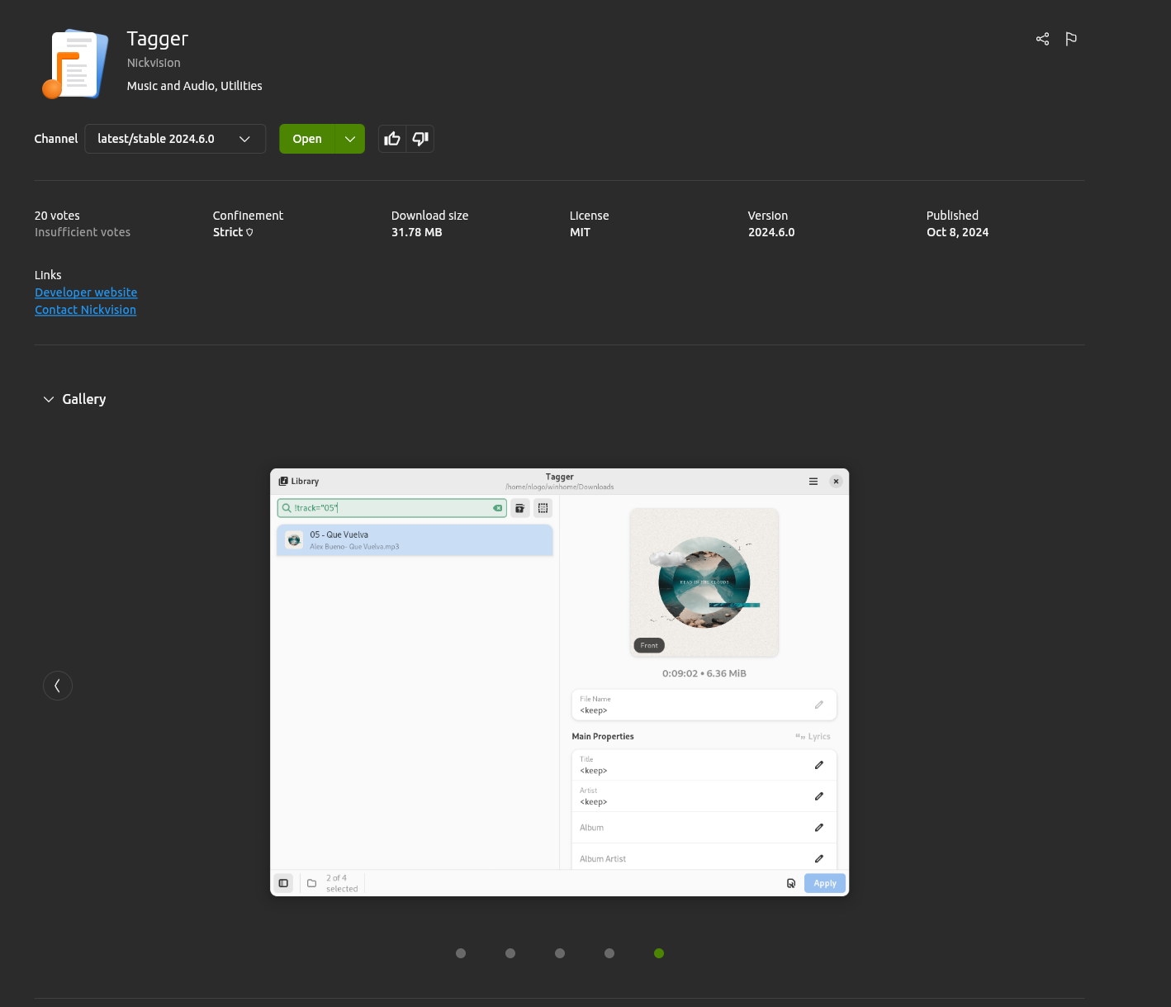Open the channel dropdown latest/stable 2024.6.0
The image size is (1171, 1007).
[x=175, y=139]
